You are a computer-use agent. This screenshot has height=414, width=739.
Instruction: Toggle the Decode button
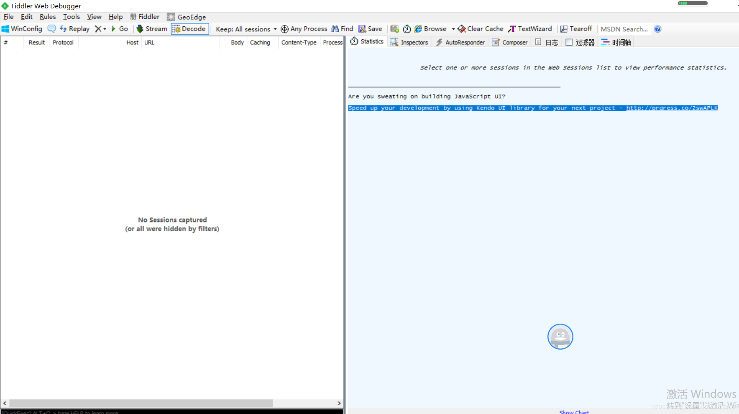(189, 29)
